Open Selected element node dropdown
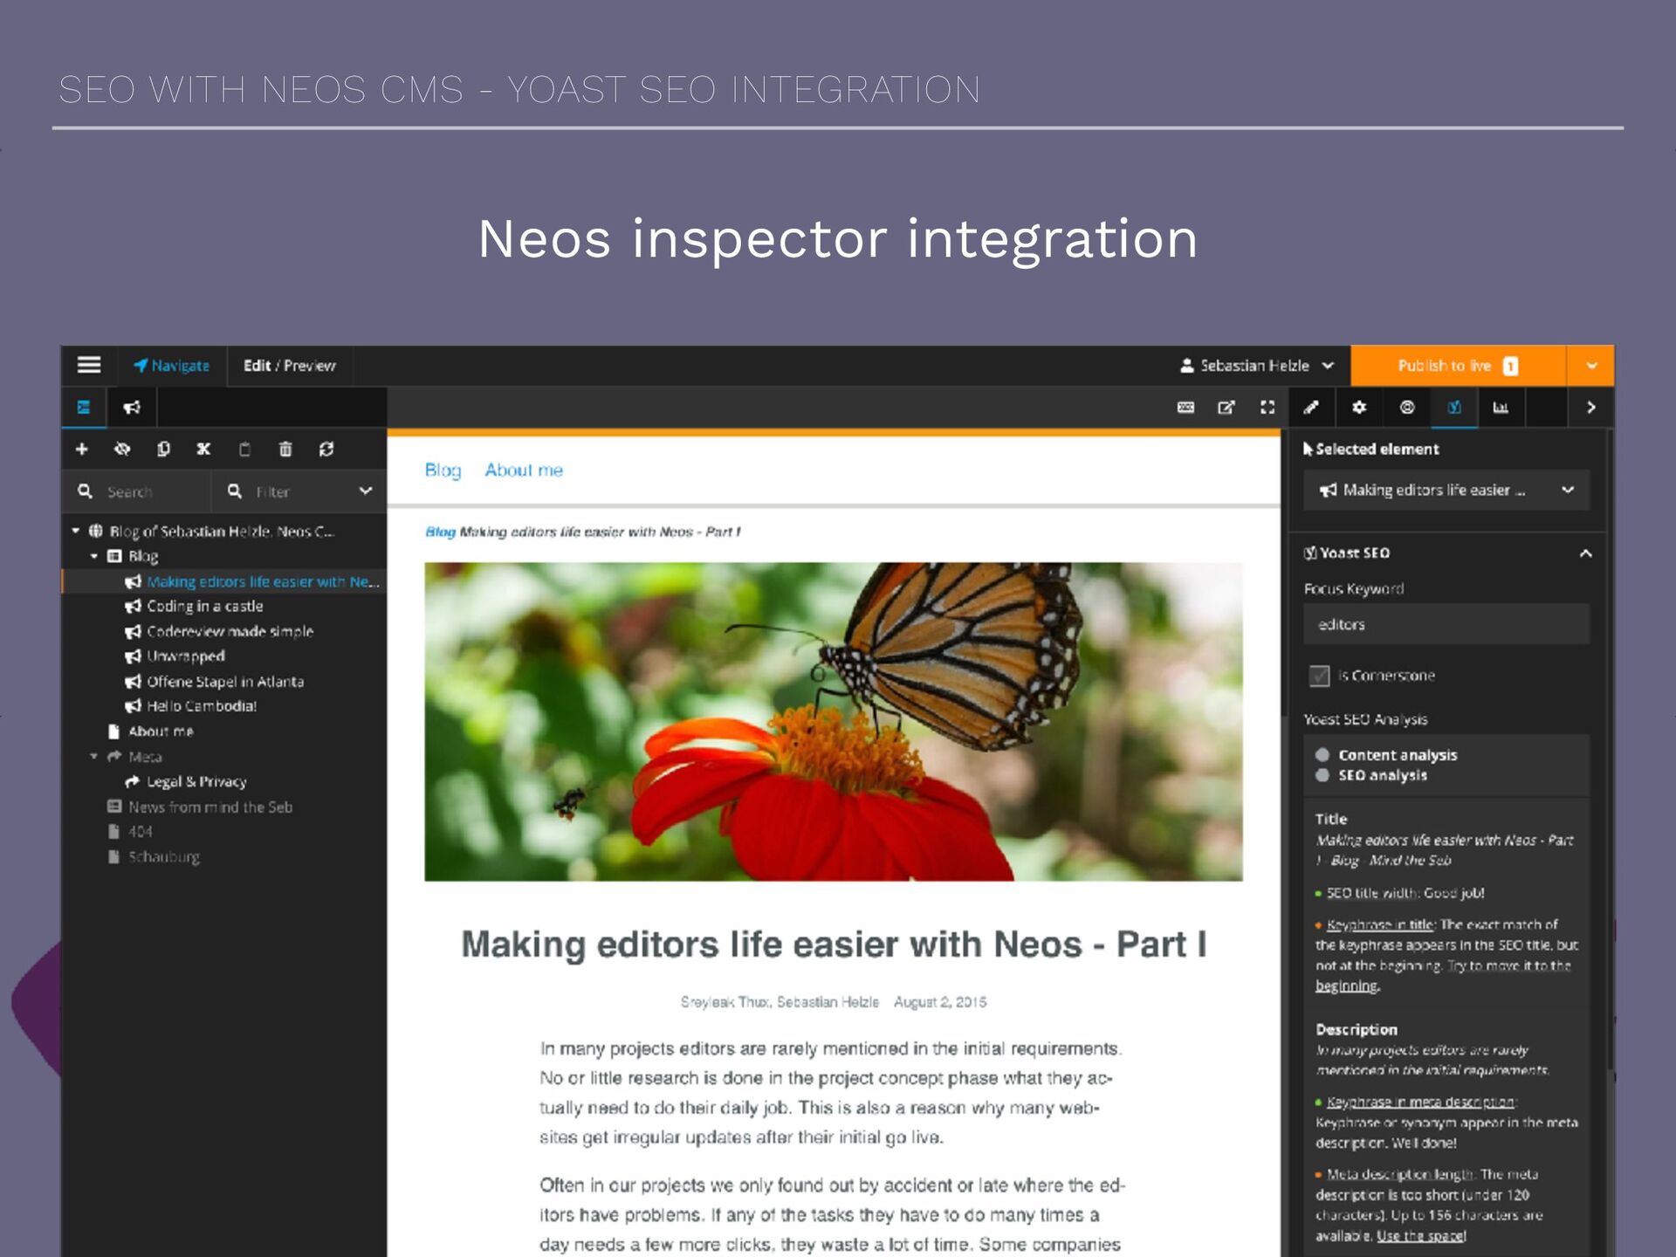This screenshot has width=1676, height=1257. [1446, 490]
